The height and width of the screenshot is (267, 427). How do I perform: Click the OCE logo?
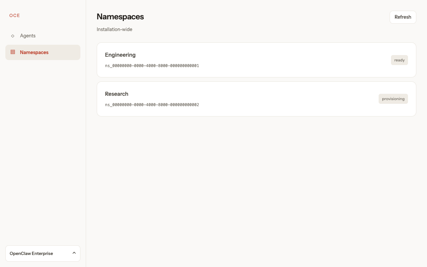(15, 15)
